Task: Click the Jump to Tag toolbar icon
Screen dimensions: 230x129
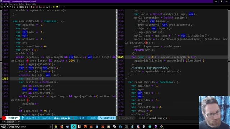Action: coord(57,7)
